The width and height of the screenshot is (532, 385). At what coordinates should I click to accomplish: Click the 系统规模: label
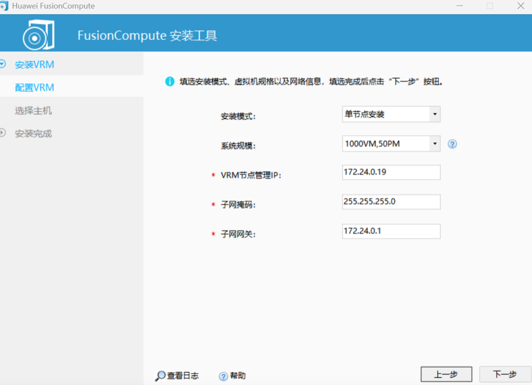point(238,146)
